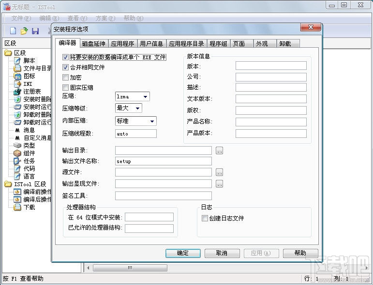Screen dimensions: 373x285
Task: Select the 编译前操作 tree icon
Action: (x=17, y=192)
